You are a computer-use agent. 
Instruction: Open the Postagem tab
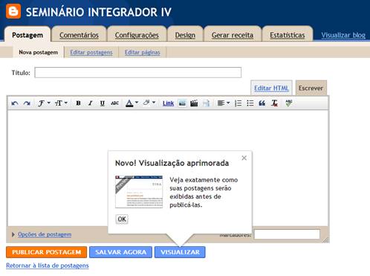tap(27, 35)
